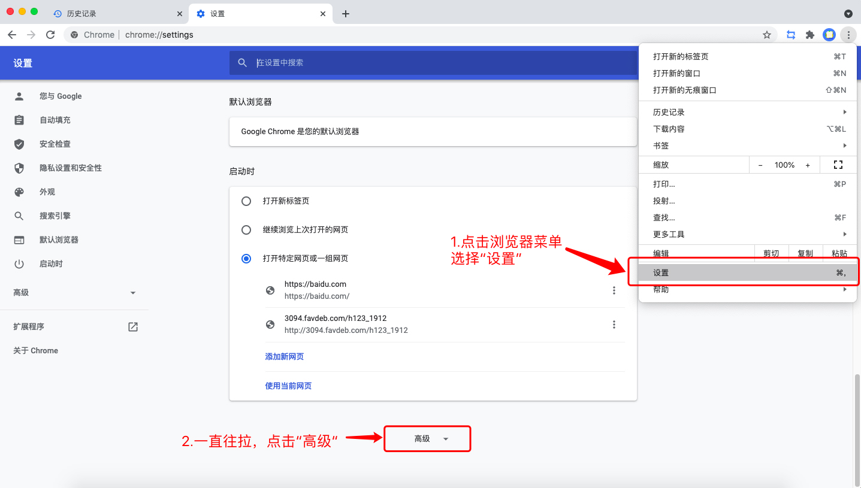
Task: Select the 外观 appearance palette icon
Action: (x=20, y=192)
